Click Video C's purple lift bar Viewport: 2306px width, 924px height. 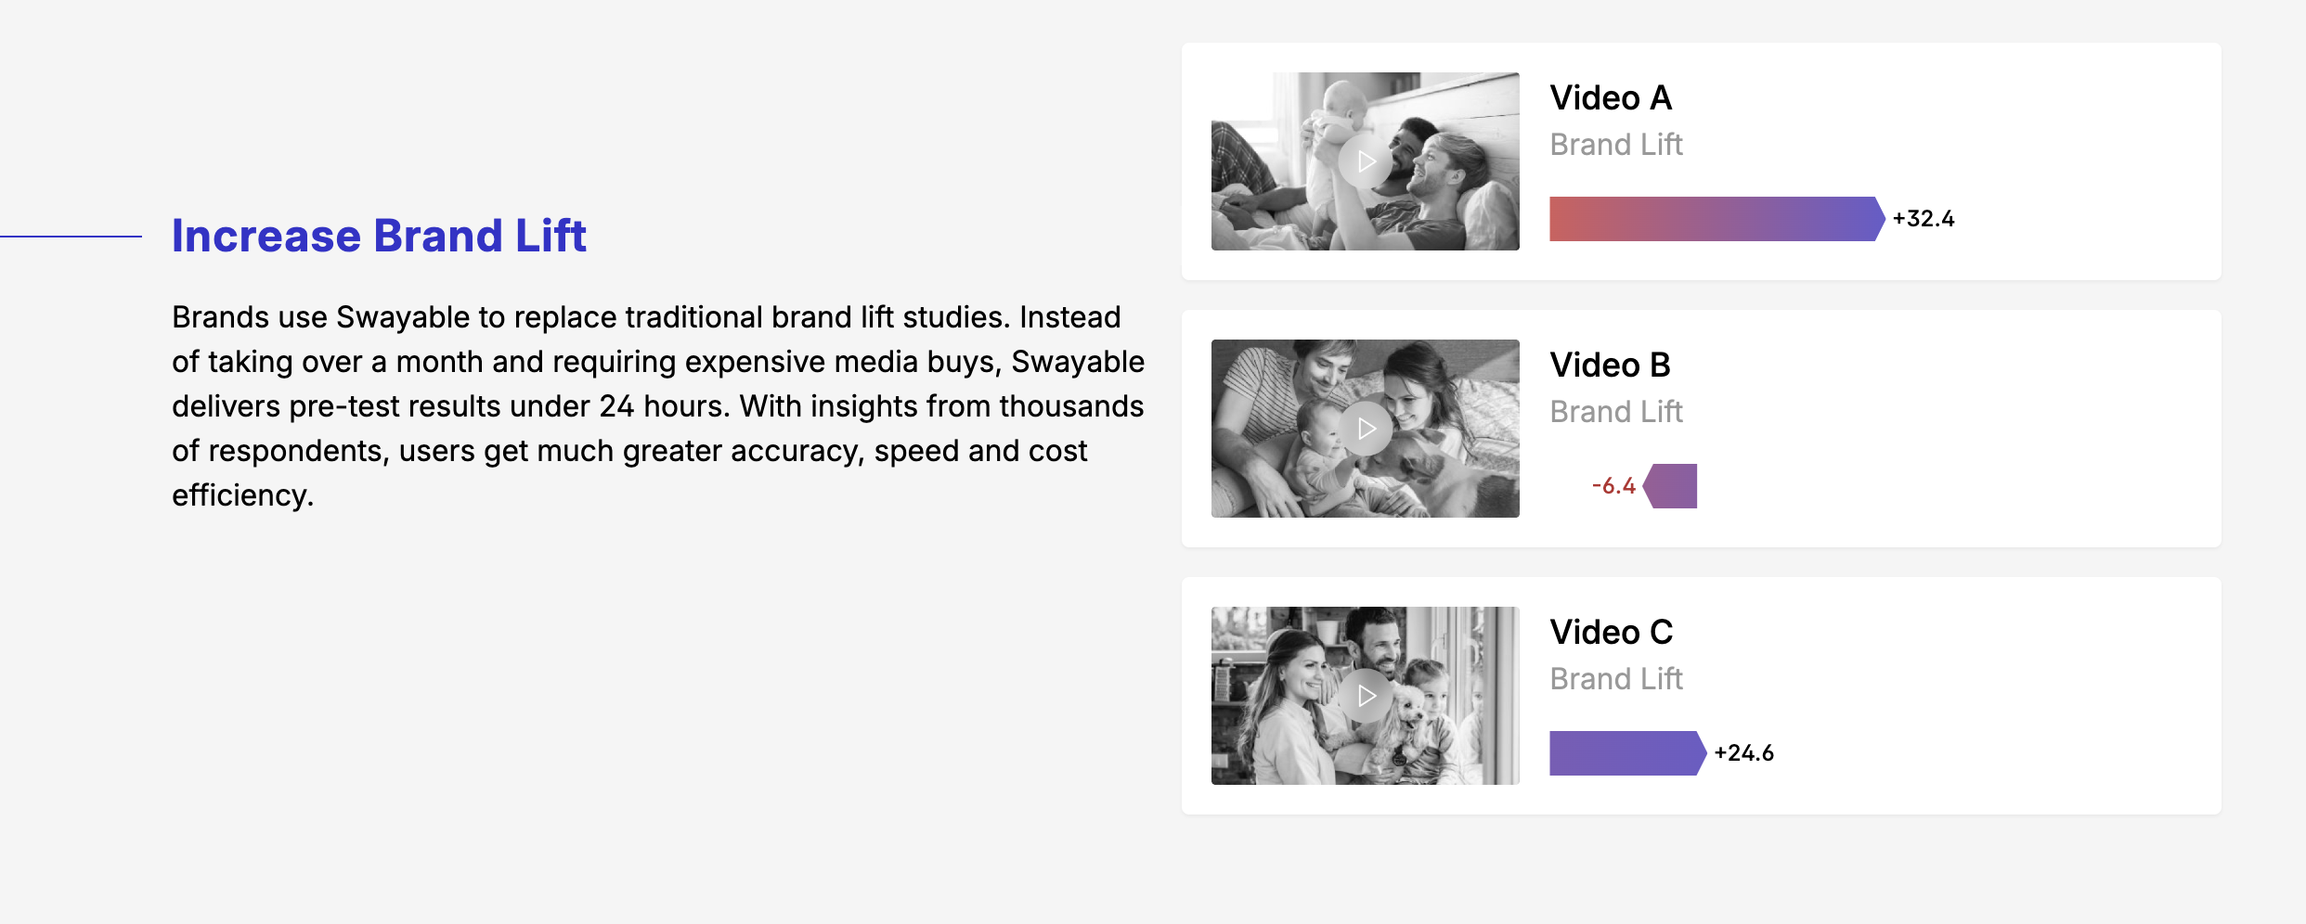(1626, 753)
